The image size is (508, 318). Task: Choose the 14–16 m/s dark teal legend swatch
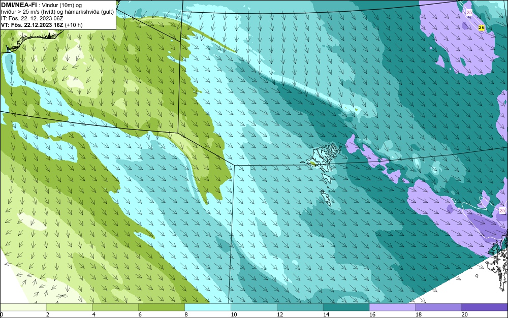[346, 307]
